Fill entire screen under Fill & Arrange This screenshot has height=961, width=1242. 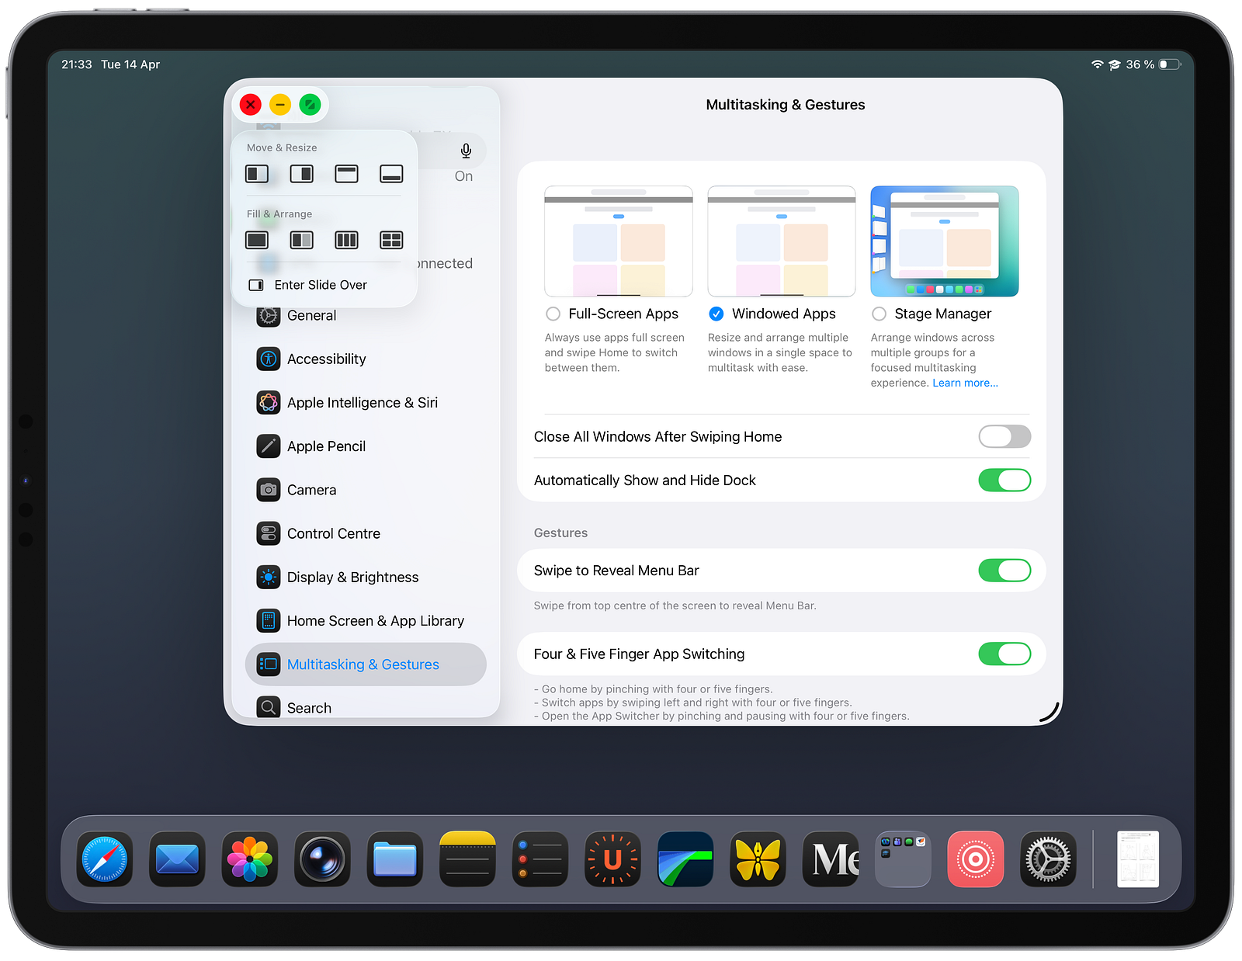click(257, 240)
